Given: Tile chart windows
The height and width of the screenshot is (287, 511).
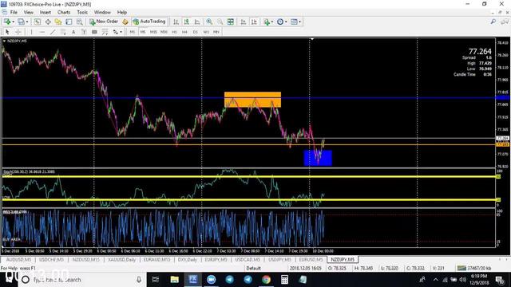Looking at the screenshot, I should tap(231, 22).
